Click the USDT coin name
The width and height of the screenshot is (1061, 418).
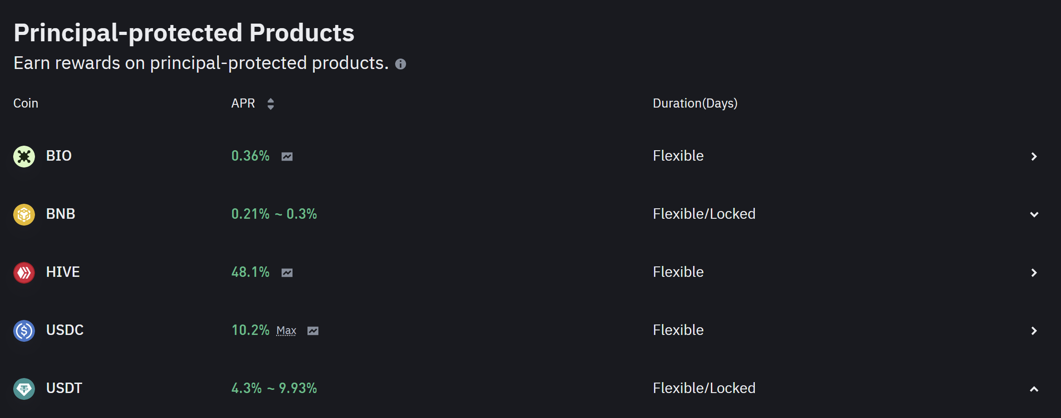[64, 388]
